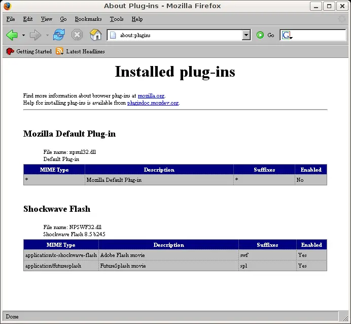Screen dimensions: 351x324
Task: Open the View menu
Action: (x=46, y=19)
